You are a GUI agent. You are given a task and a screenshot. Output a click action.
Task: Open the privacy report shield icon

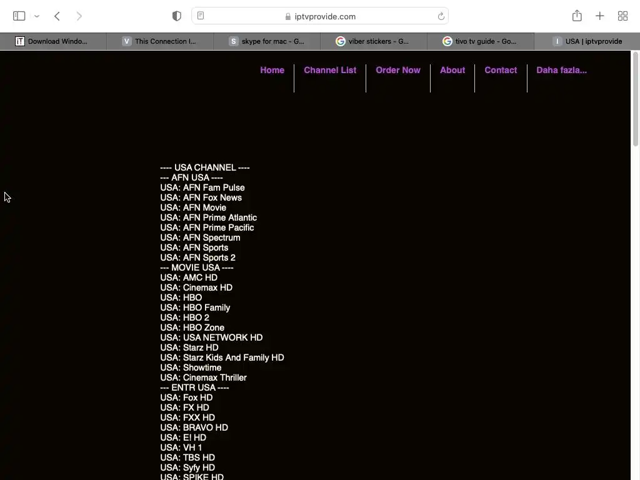[177, 16]
